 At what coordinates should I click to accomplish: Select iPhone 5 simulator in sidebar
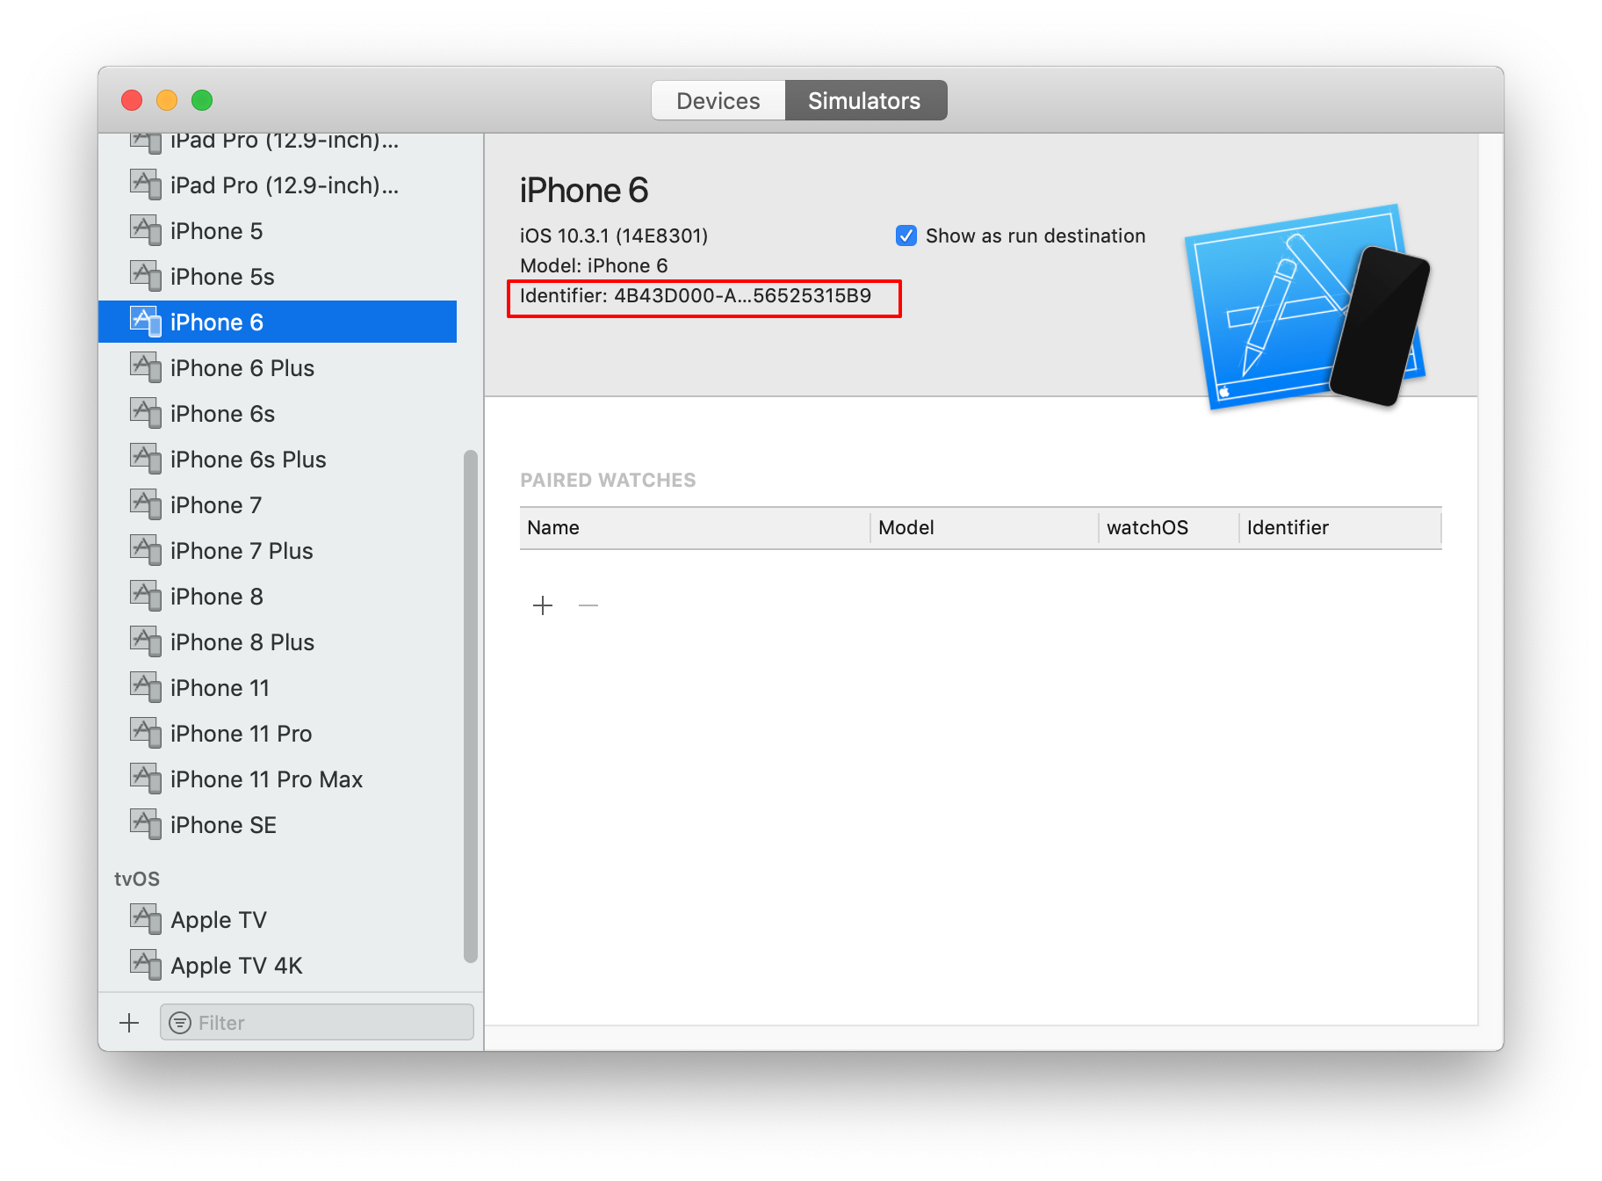[278, 231]
